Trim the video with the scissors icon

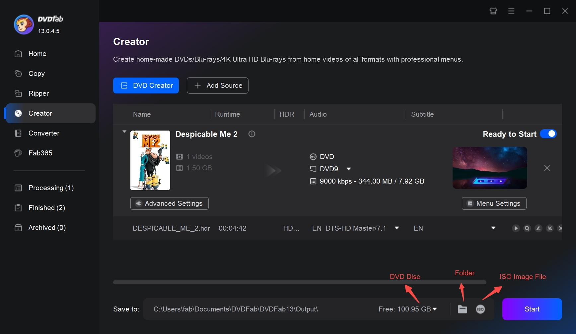click(549, 228)
